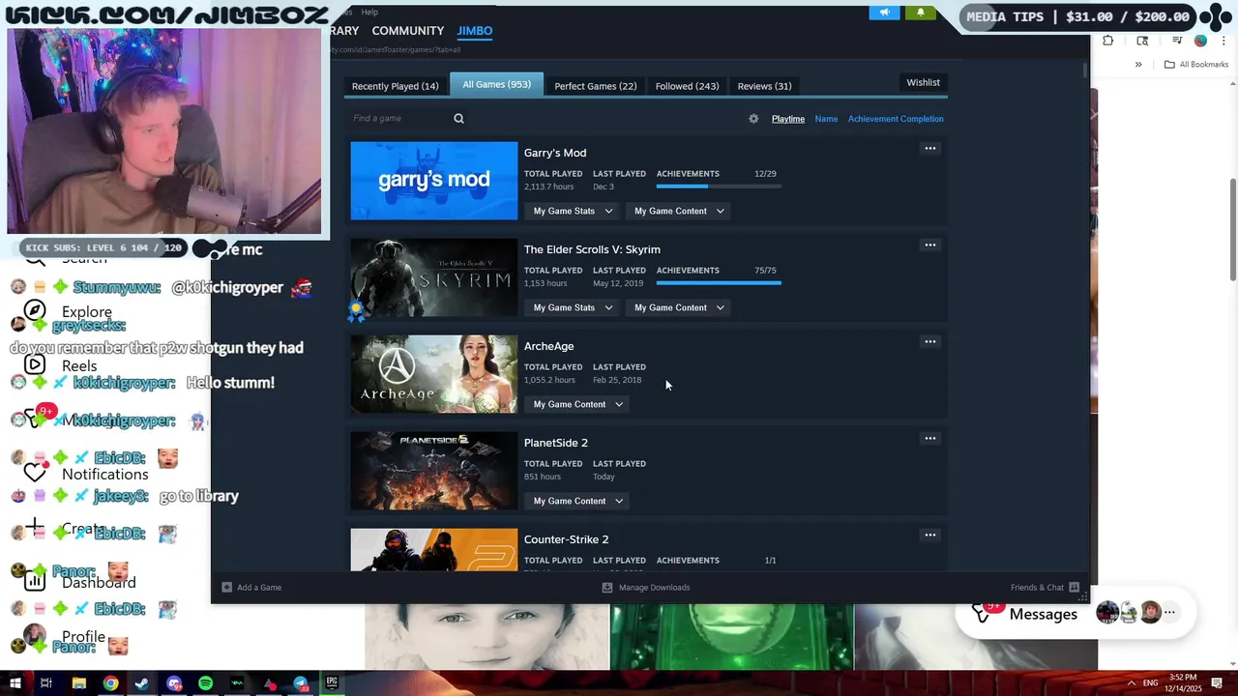Click the Chrome profile avatar

click(1200, 41)
